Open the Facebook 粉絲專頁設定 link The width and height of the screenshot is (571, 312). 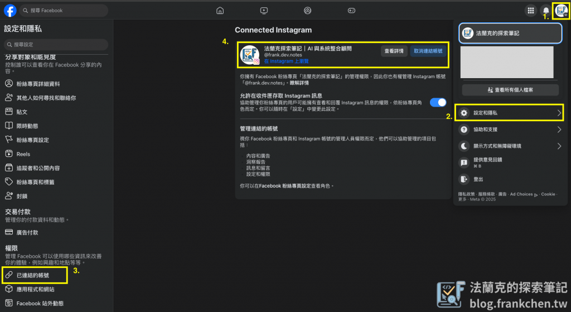(285, 186)
